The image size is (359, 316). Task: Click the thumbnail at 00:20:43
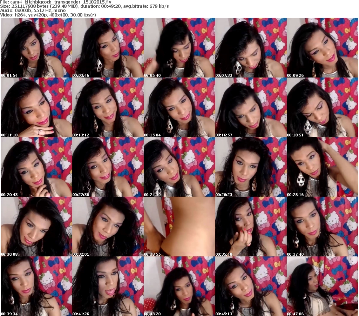click(36, 167)
